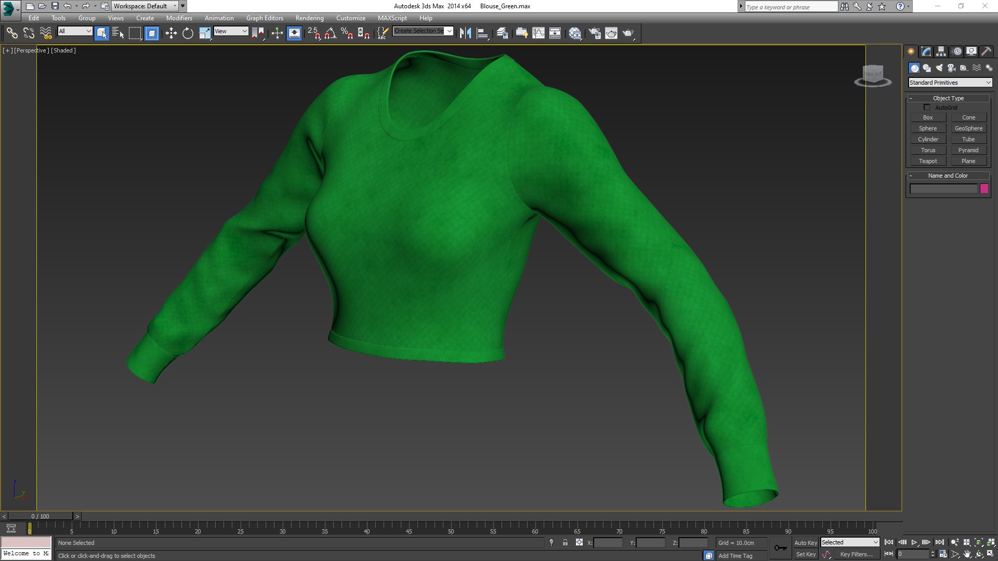Open Rendered Frame Window
998x561 pixels.
[x=611, y=33]
